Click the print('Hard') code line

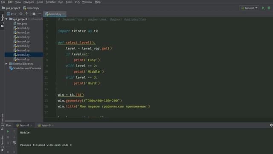pyautogui.click(x=87, y=83)
